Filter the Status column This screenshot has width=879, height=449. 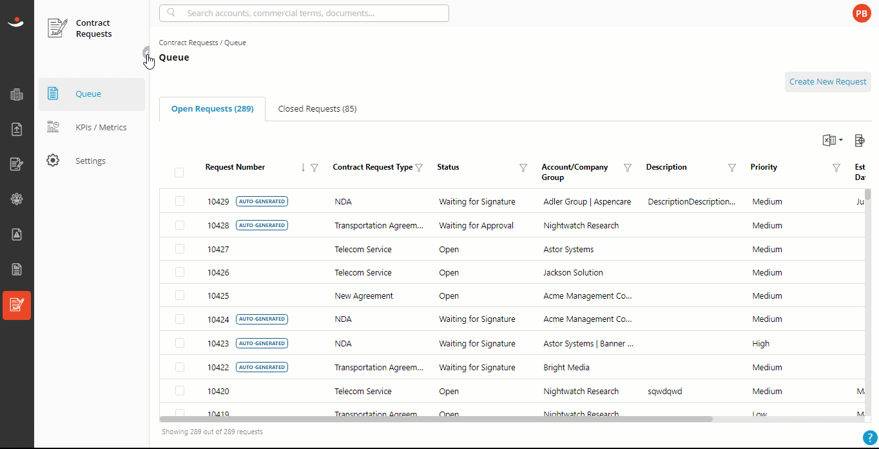(x=523, y=168)
